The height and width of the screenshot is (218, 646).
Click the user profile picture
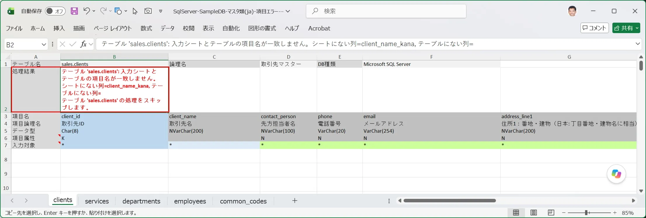coord(572,11)
